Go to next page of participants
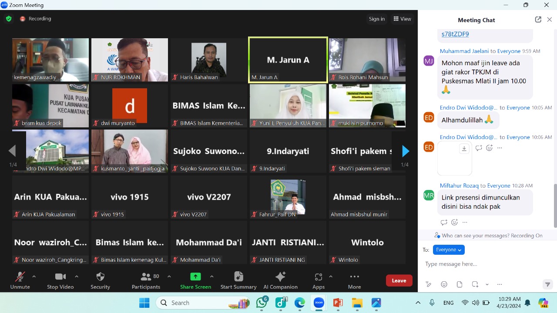This screenshot has width=557, height=313. click(x=405, y=151)
